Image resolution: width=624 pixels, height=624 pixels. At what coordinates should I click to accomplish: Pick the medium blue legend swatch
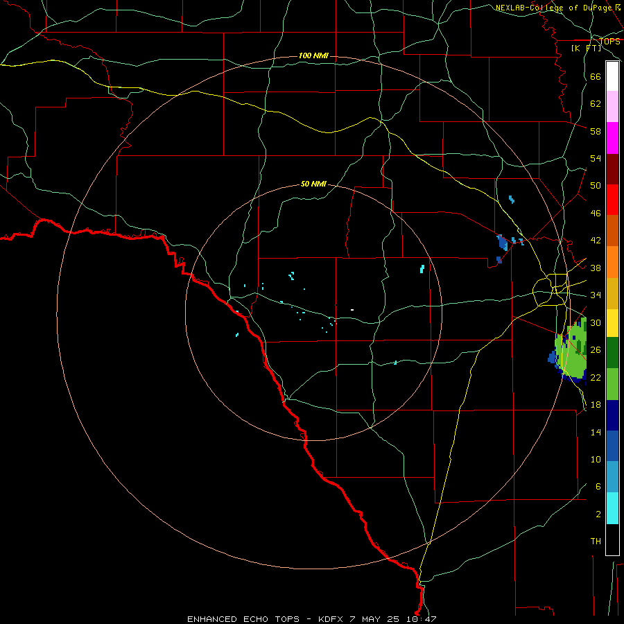pos(612,446)
